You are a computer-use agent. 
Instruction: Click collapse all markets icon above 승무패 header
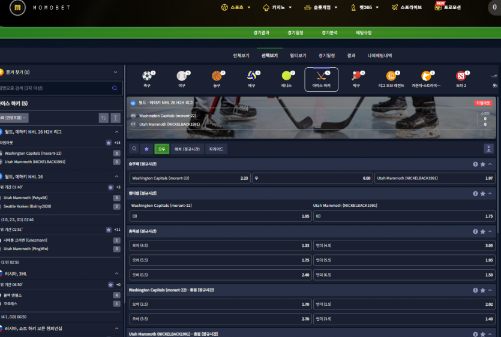coord(488,149)
